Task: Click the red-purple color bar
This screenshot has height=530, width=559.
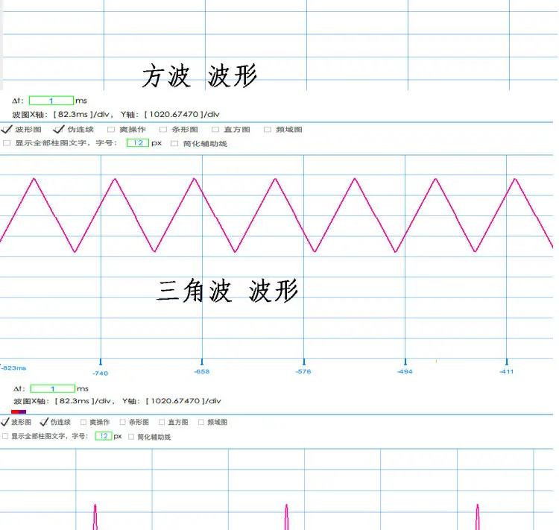Action: point(19,411)
